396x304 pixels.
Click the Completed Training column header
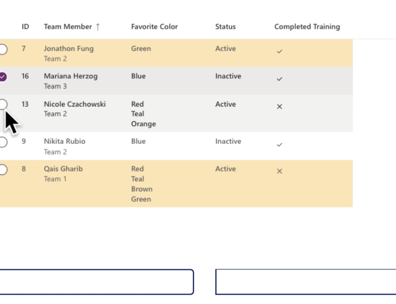tap(307, 27)
